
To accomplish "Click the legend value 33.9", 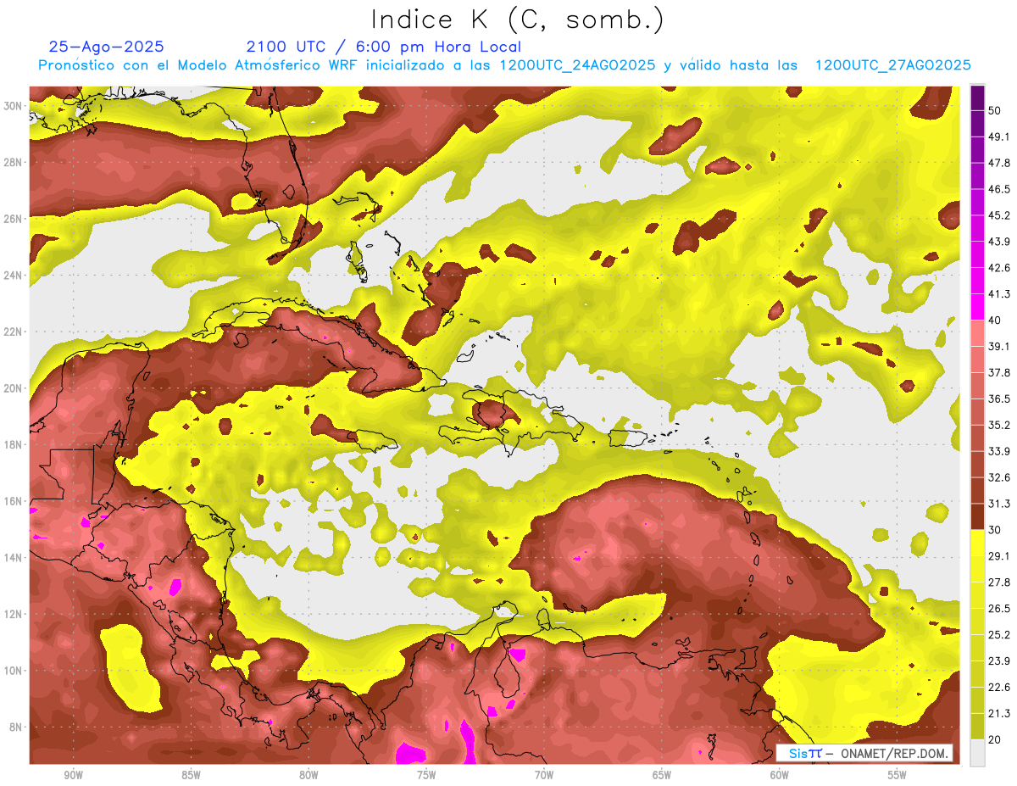I will (999, 451).
